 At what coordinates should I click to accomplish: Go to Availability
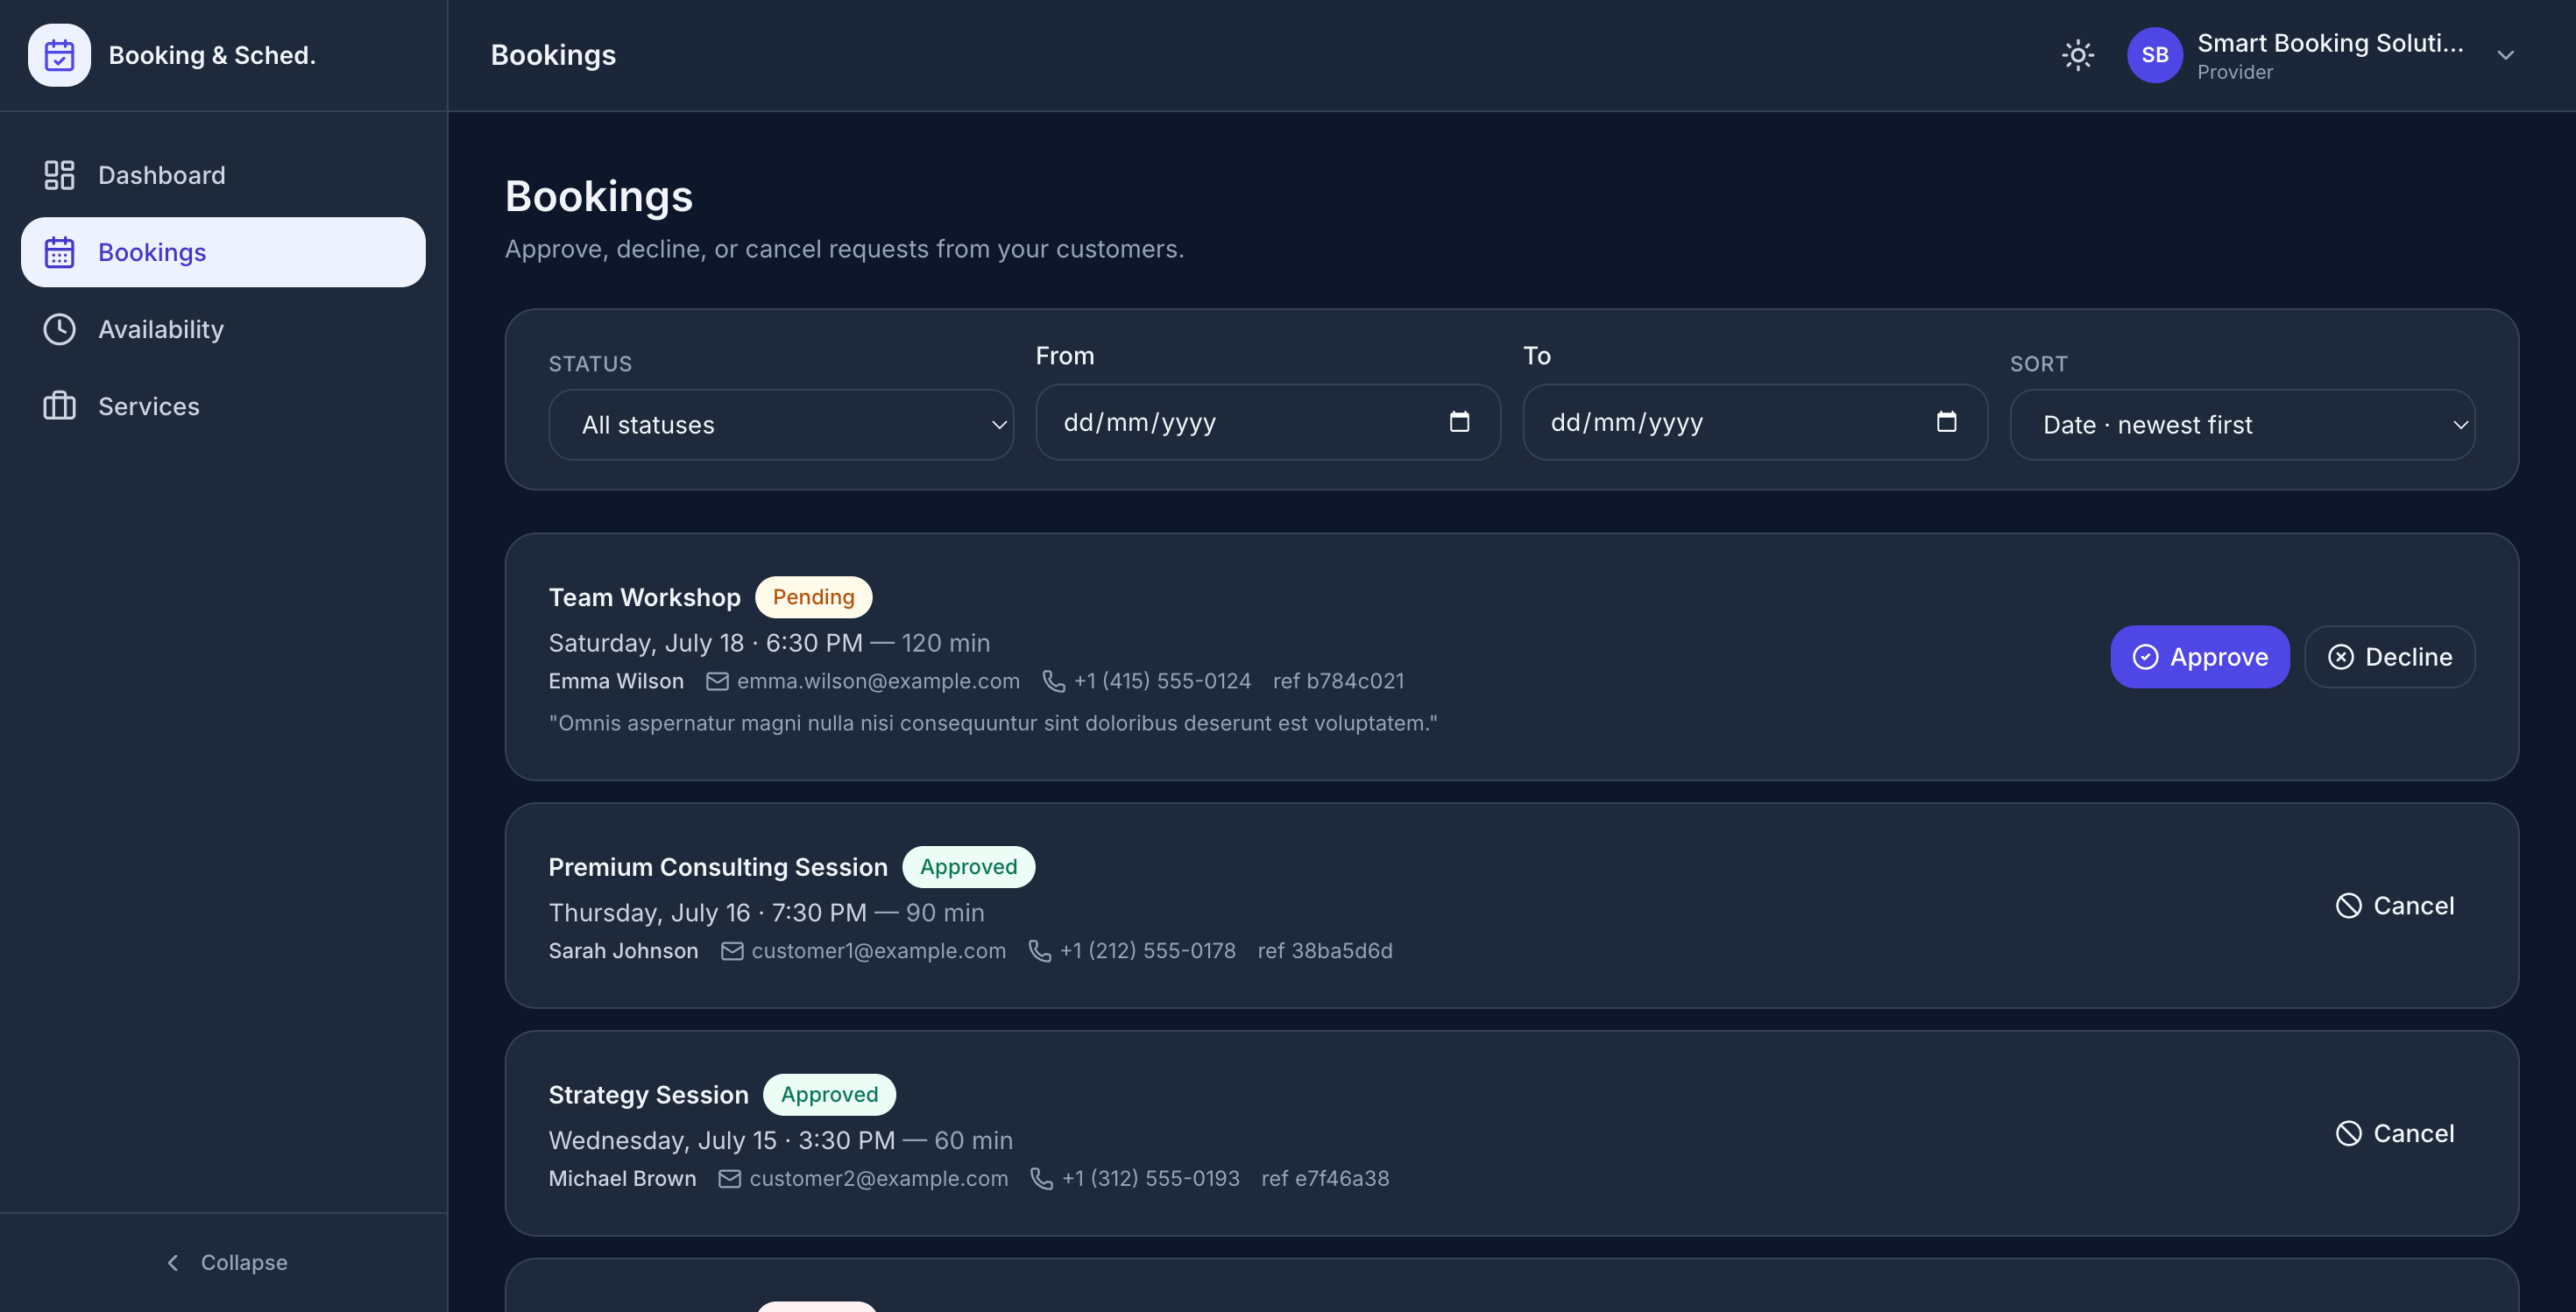223,328
